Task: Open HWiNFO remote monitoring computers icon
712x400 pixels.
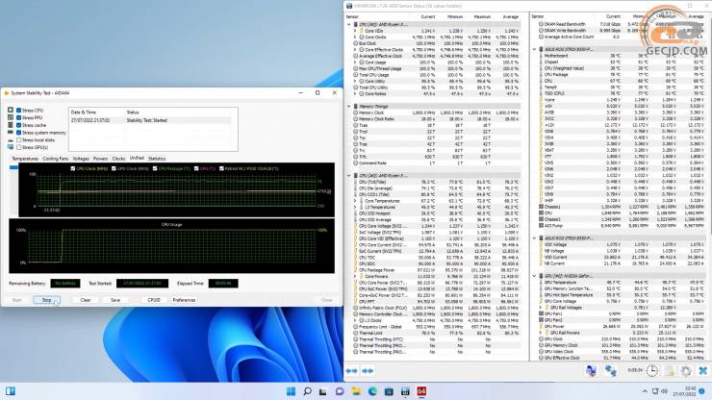Action: tap(591, 370)
